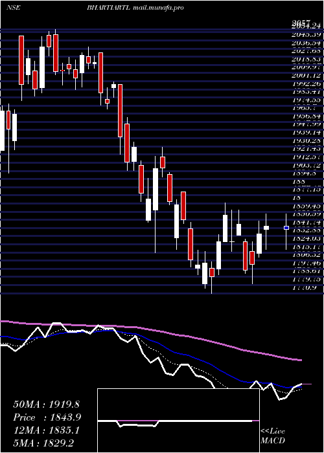Click the 1956.84 price axis label

307,116
